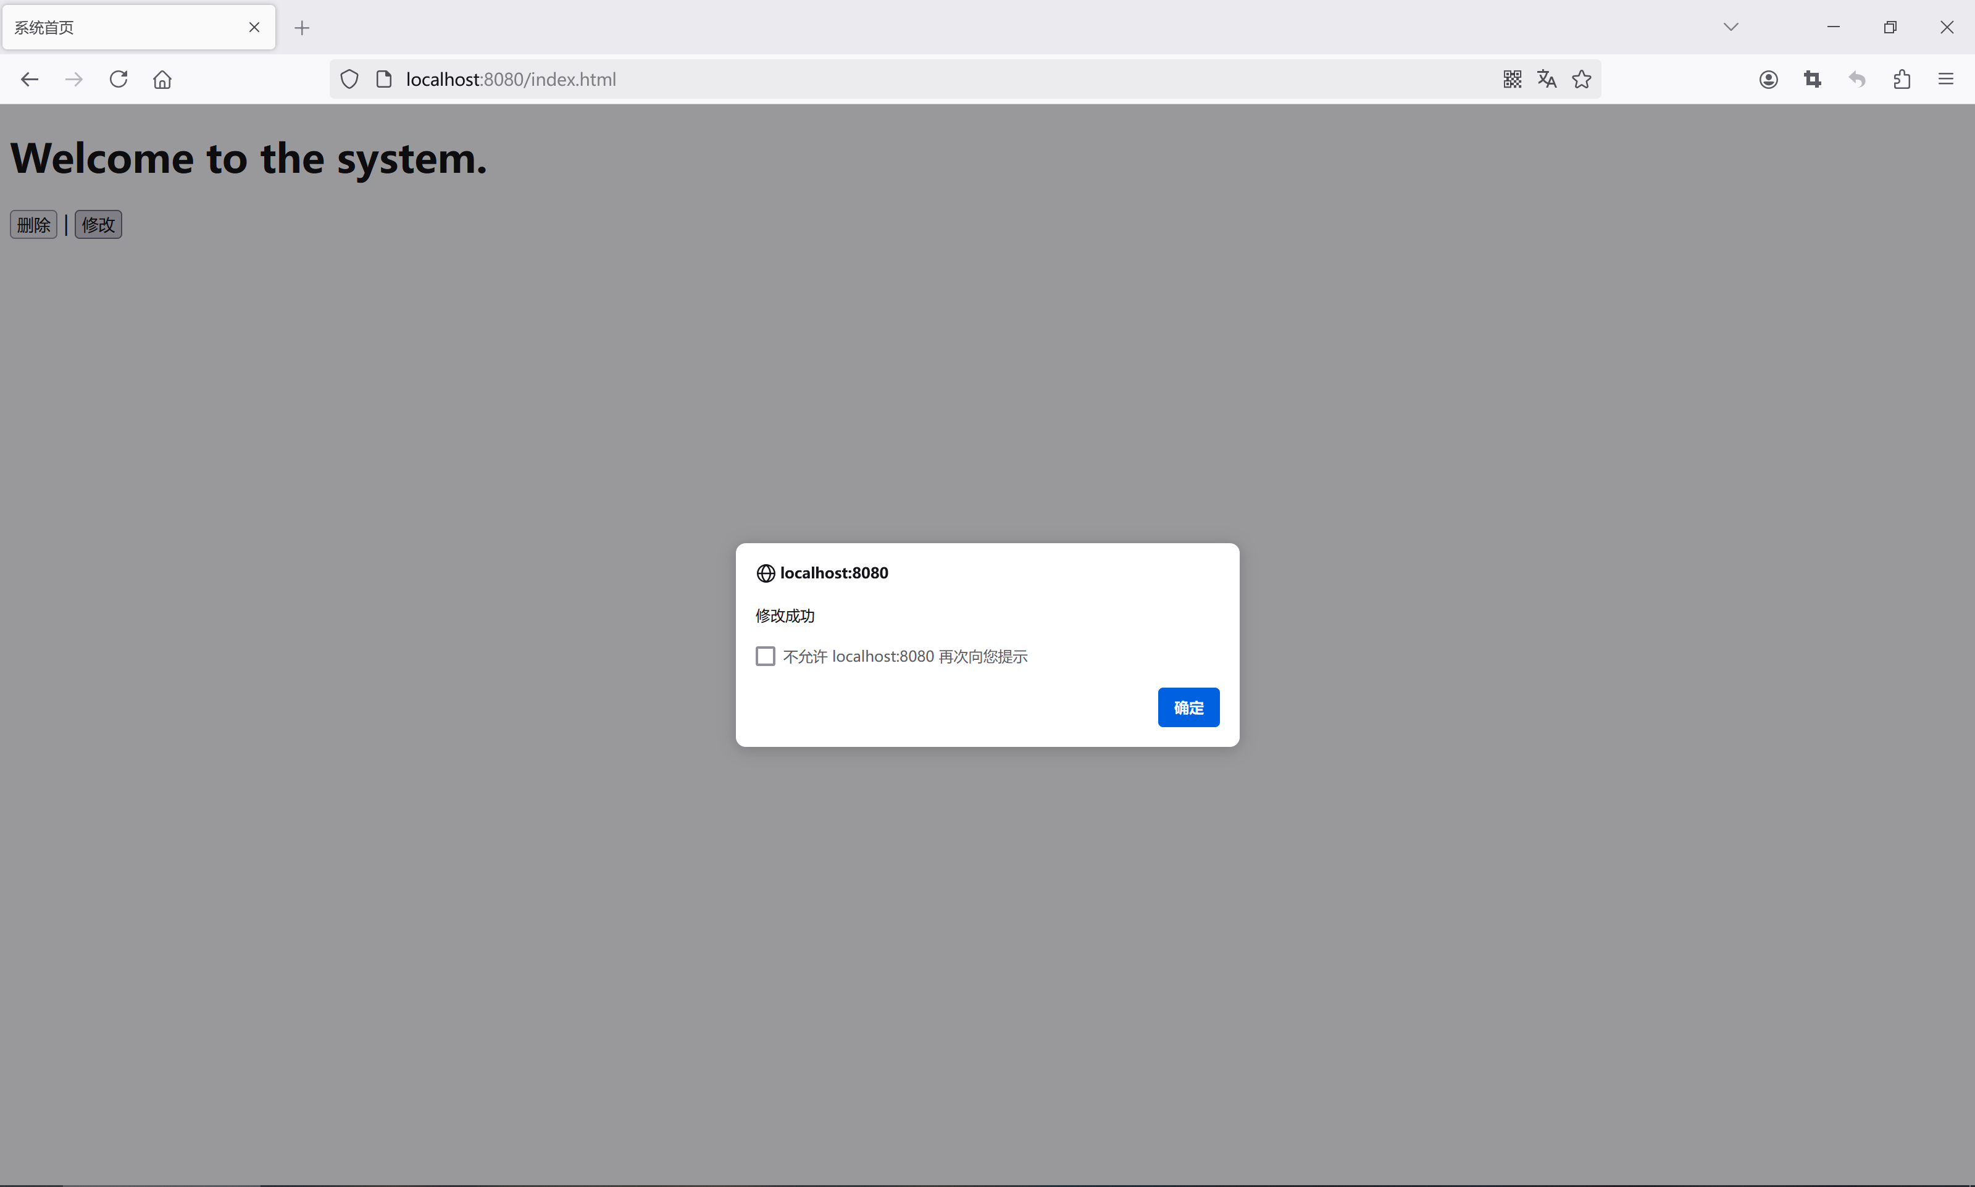Click the 修改 button
The height and width of the screenshot is (1187, 1975).
(98, 225)
